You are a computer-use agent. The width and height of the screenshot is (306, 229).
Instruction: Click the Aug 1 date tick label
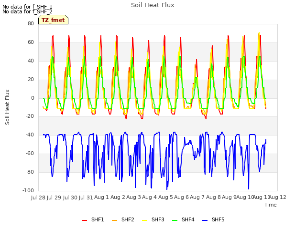101,198
